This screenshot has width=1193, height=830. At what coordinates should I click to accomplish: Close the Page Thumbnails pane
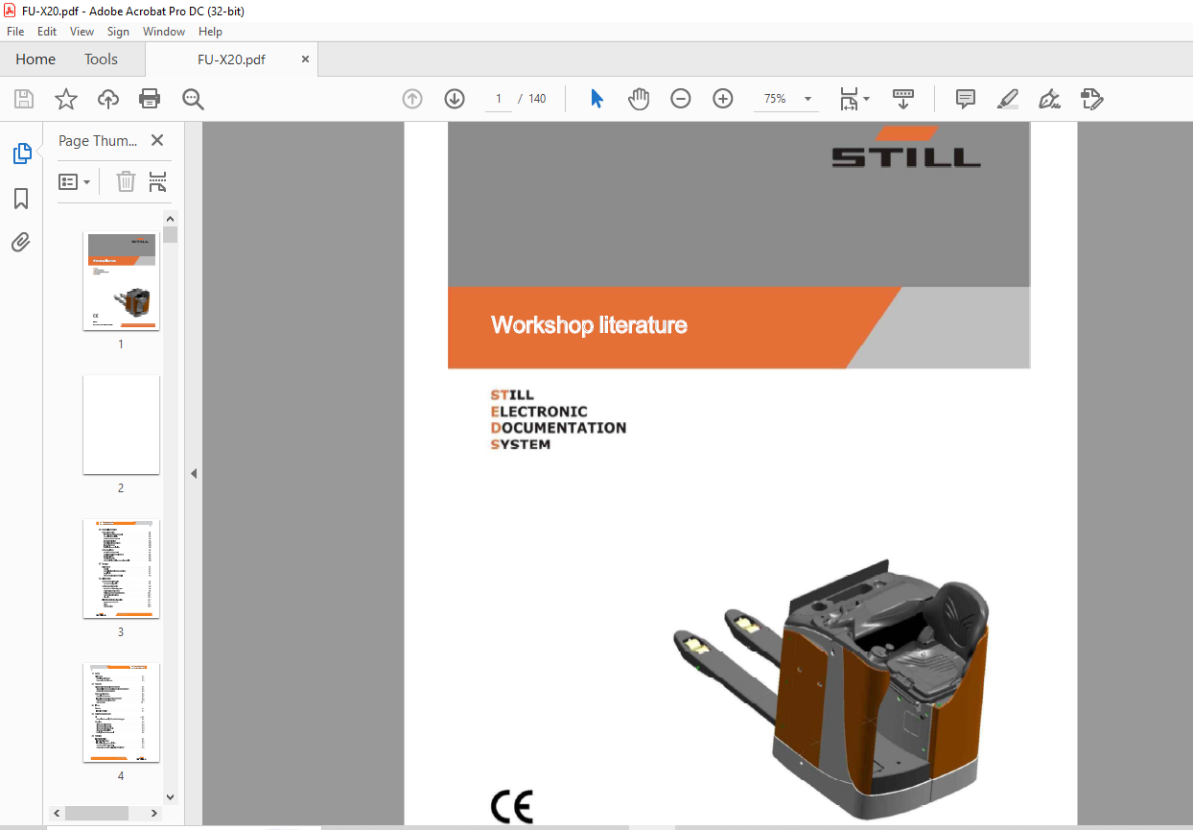(x=157, y=141)
